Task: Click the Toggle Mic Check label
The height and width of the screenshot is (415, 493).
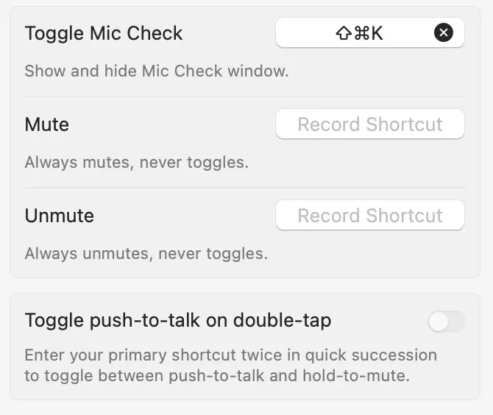Action: pos(104,33)
